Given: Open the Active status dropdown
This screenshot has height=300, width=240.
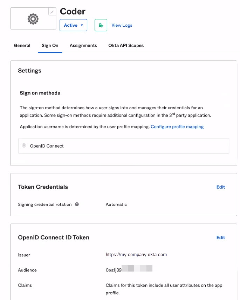Looking at the screenshot, I should (73, 25).
